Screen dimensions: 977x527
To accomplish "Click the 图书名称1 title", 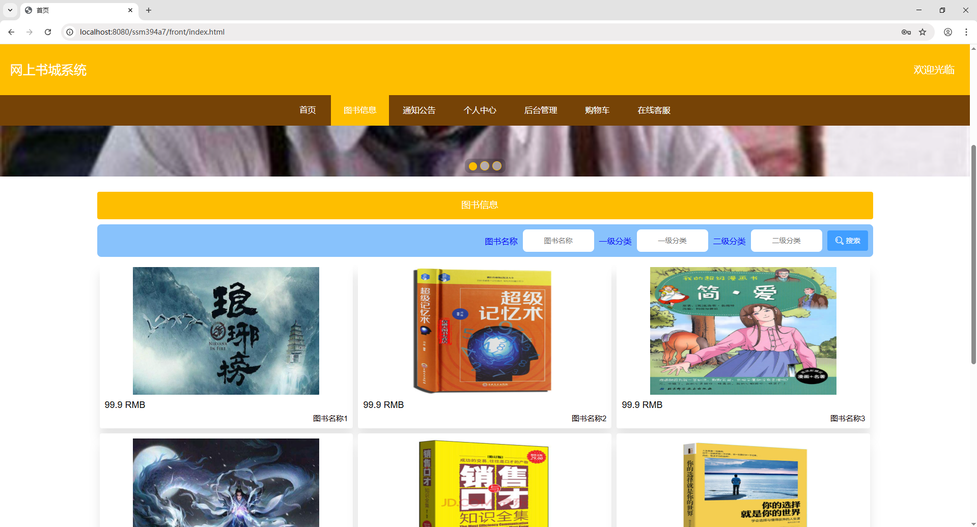I will point(330,418).
